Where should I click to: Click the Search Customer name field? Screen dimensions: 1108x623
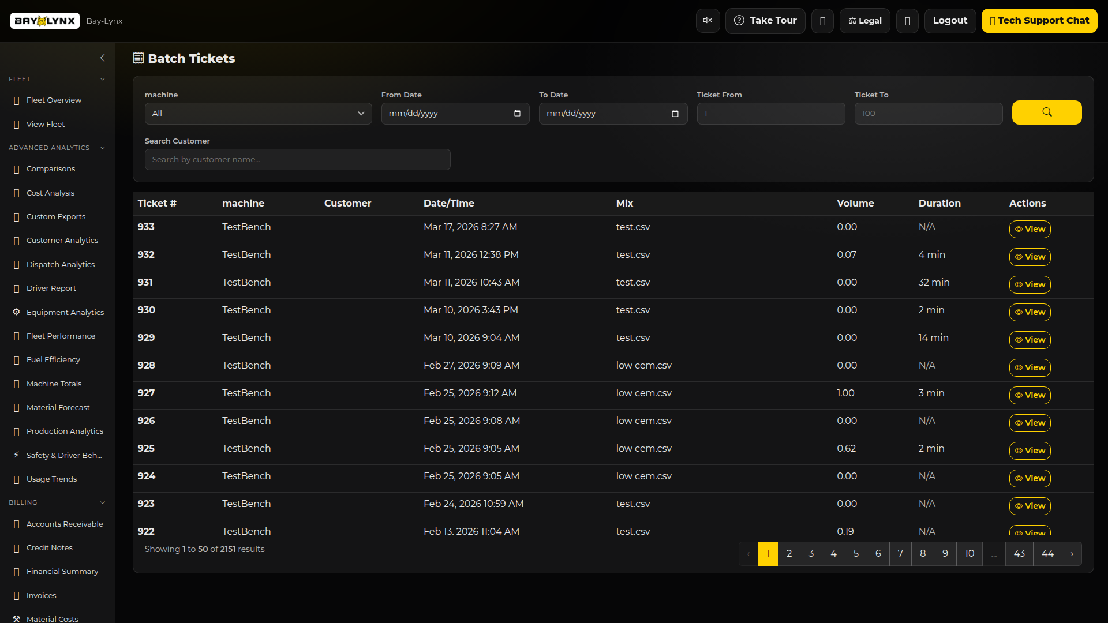[x=297, y=160]
